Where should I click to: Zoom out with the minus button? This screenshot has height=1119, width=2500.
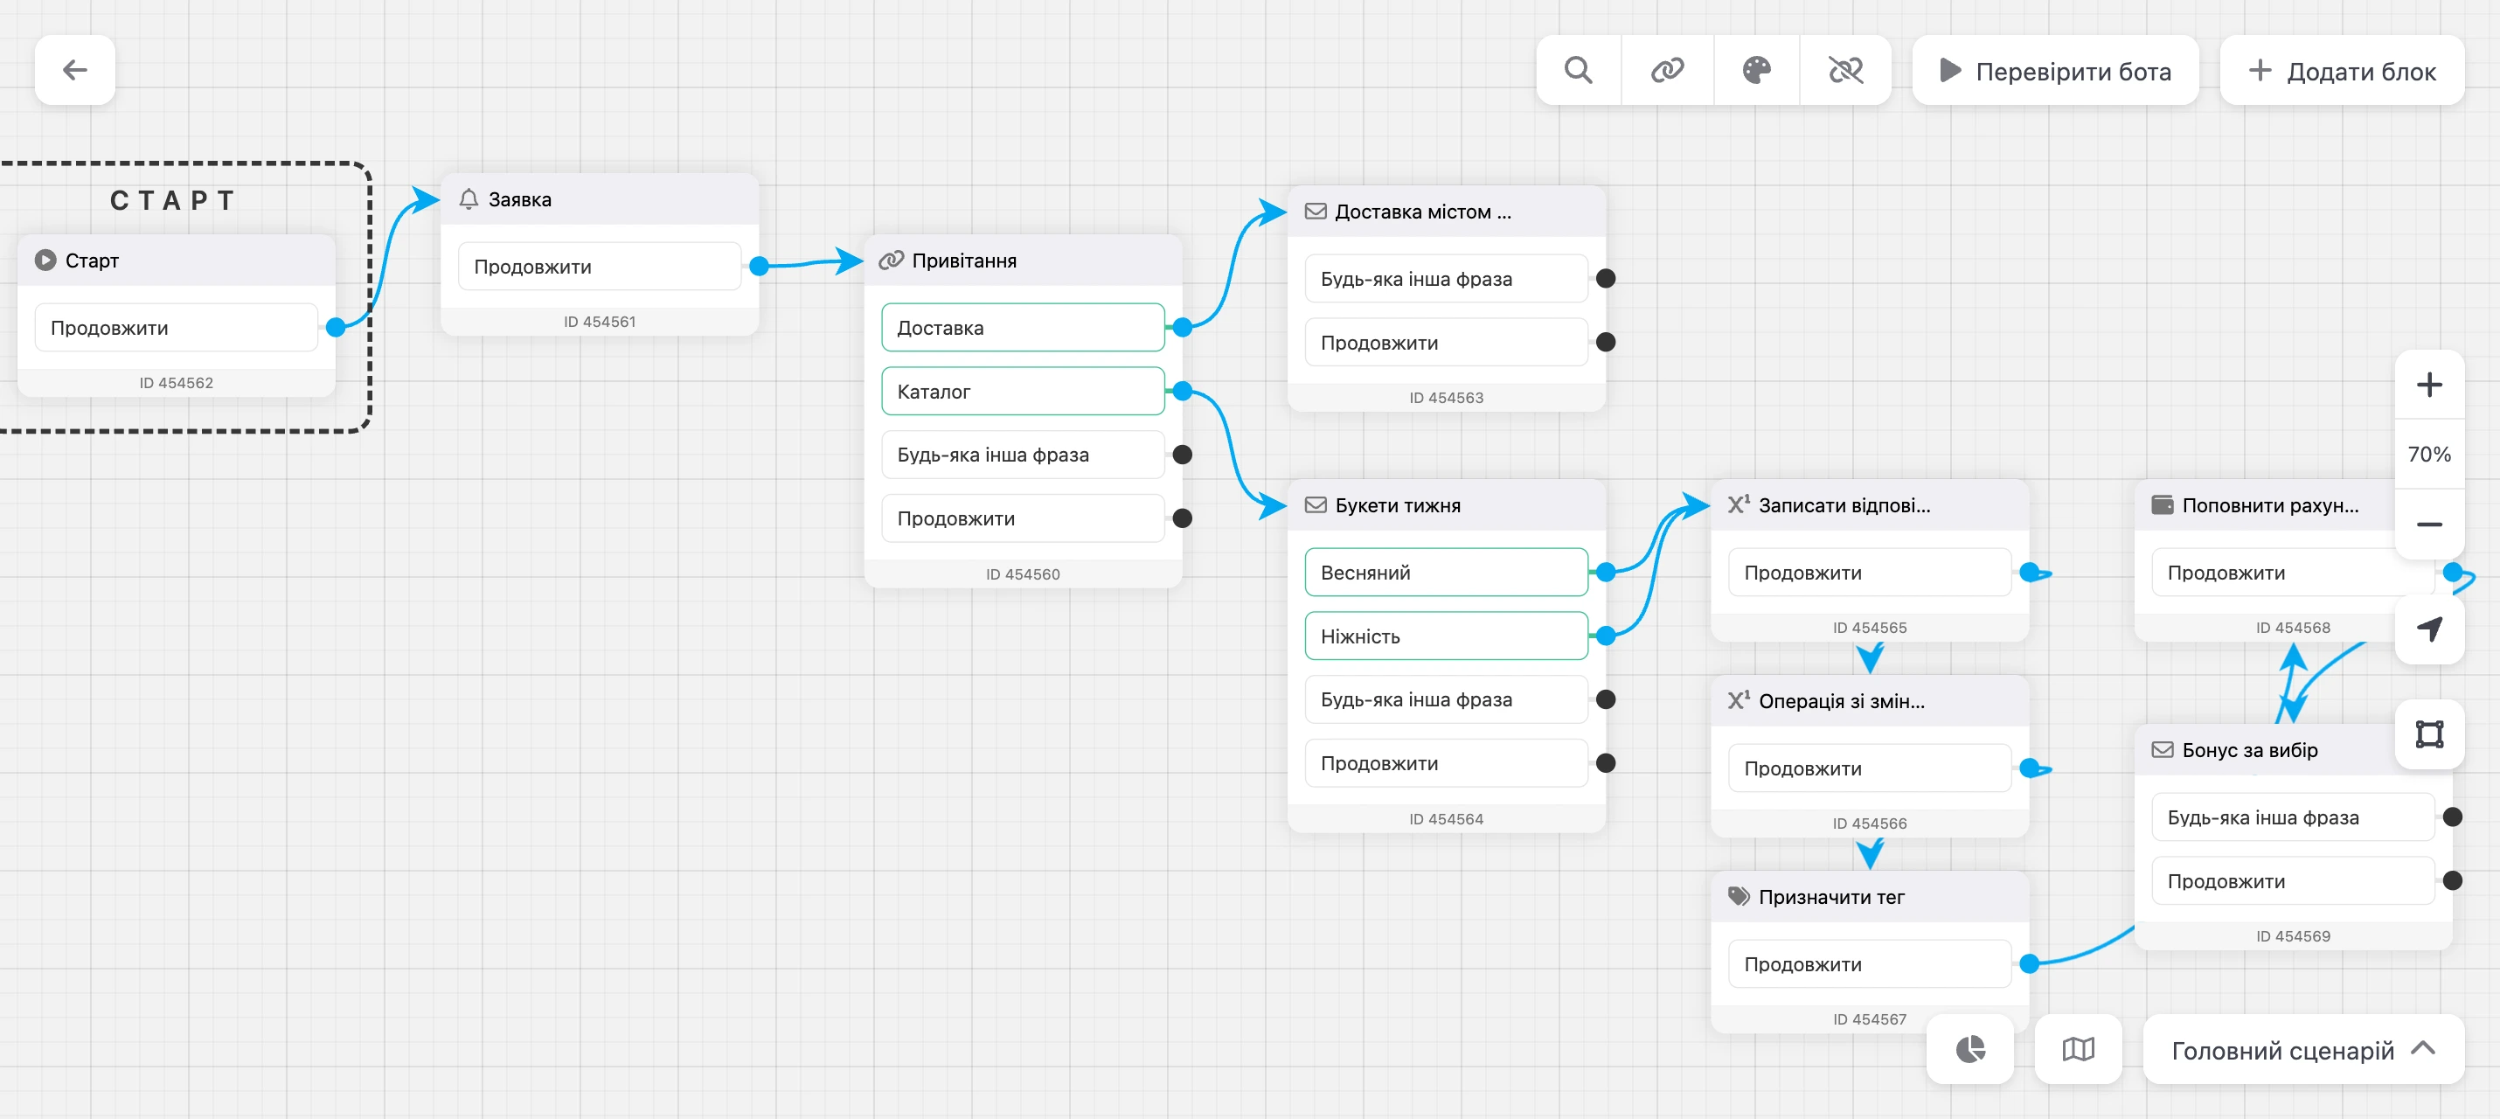click(x=2429, y=524)
